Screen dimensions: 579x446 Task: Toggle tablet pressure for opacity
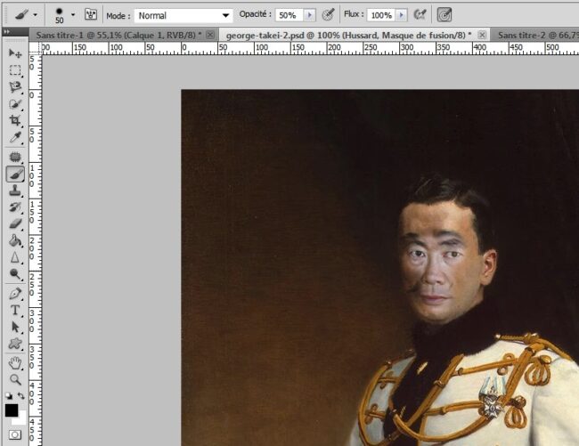coord(329,15)
